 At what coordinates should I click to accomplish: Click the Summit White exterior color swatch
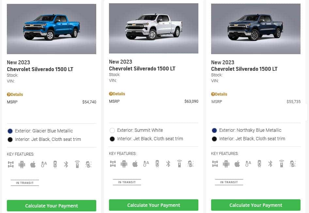tap(112, 130)
